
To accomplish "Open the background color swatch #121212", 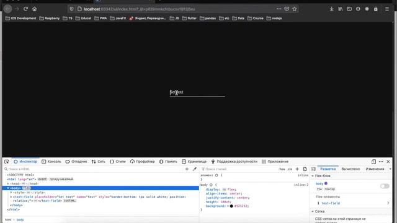I will pyautogui.click(x=231, y=206).
